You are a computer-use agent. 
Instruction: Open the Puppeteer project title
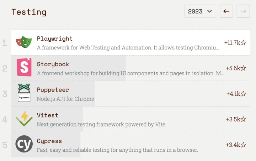pyautogui.click(x=53, y=90)
